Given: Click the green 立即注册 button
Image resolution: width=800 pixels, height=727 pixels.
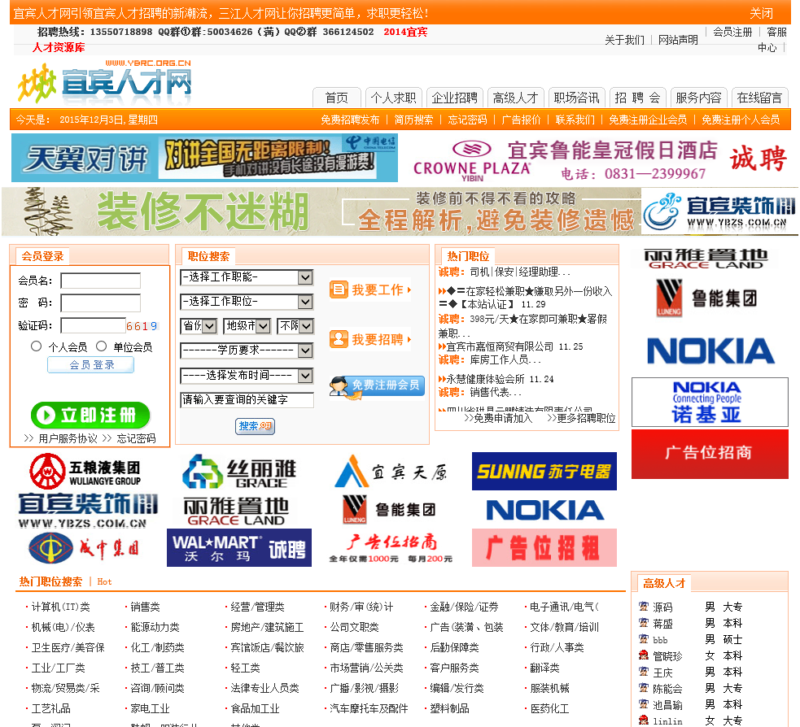Looking at the screenshot, I should (x=90, y=415).
